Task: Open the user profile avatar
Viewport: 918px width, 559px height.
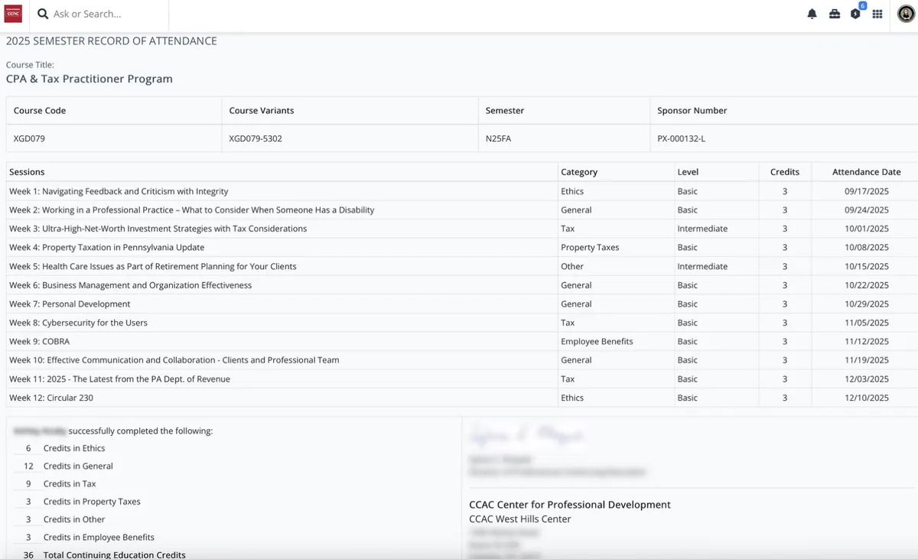Action: tap(905, 14)
